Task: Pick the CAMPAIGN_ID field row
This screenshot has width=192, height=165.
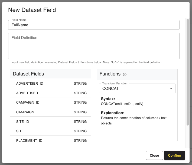Action: click(x=51, y=103)
